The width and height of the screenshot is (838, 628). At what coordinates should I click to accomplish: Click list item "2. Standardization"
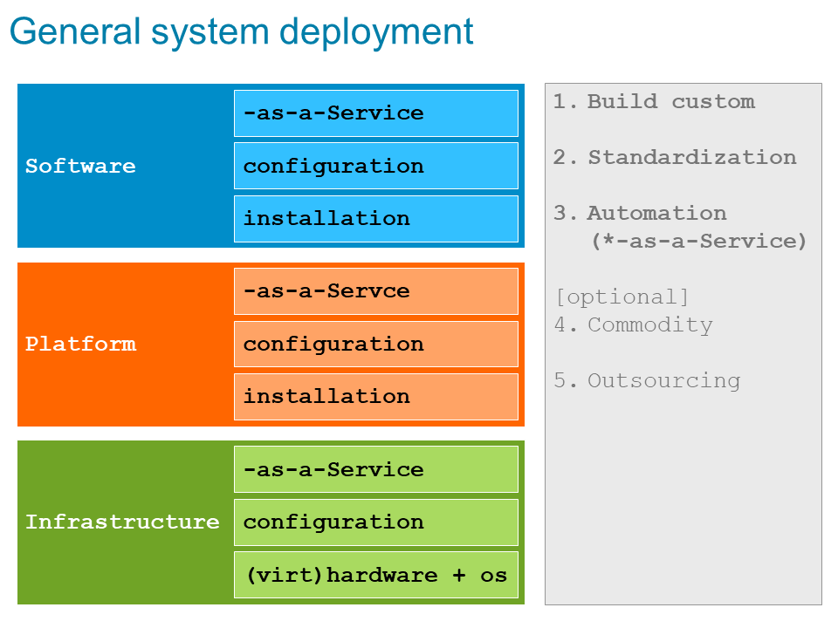tap(675, 157)
